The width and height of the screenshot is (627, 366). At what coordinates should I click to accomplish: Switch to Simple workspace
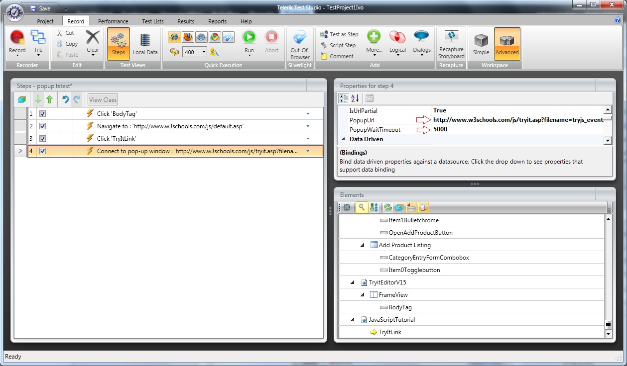481,44
